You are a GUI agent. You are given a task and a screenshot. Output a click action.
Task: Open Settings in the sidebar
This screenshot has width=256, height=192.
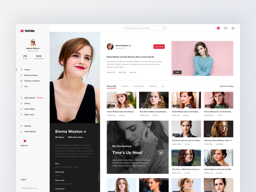pyautogui.click(x=28, y=126)
